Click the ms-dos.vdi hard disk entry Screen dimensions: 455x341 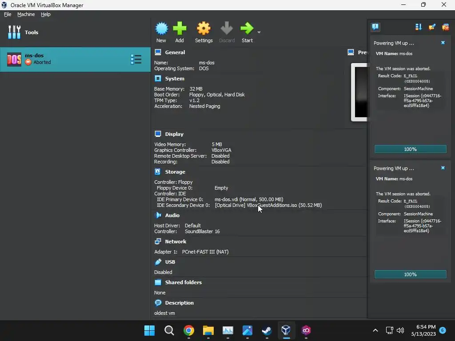point(249,199)
